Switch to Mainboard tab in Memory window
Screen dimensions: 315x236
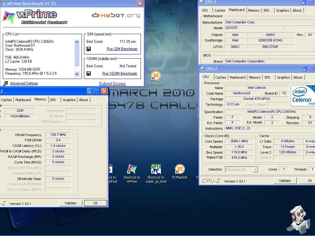[23, 100]
